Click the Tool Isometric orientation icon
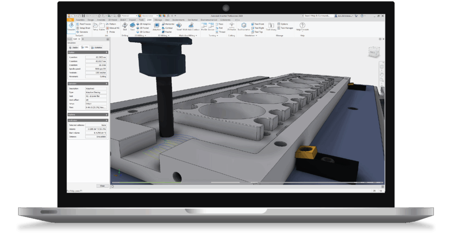 point(243,27)
